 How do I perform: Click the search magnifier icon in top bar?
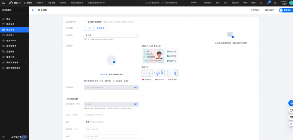(x=146, y=3)
